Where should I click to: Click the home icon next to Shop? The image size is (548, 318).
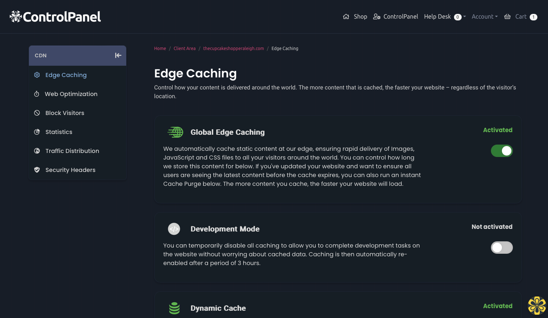point(346,16)
